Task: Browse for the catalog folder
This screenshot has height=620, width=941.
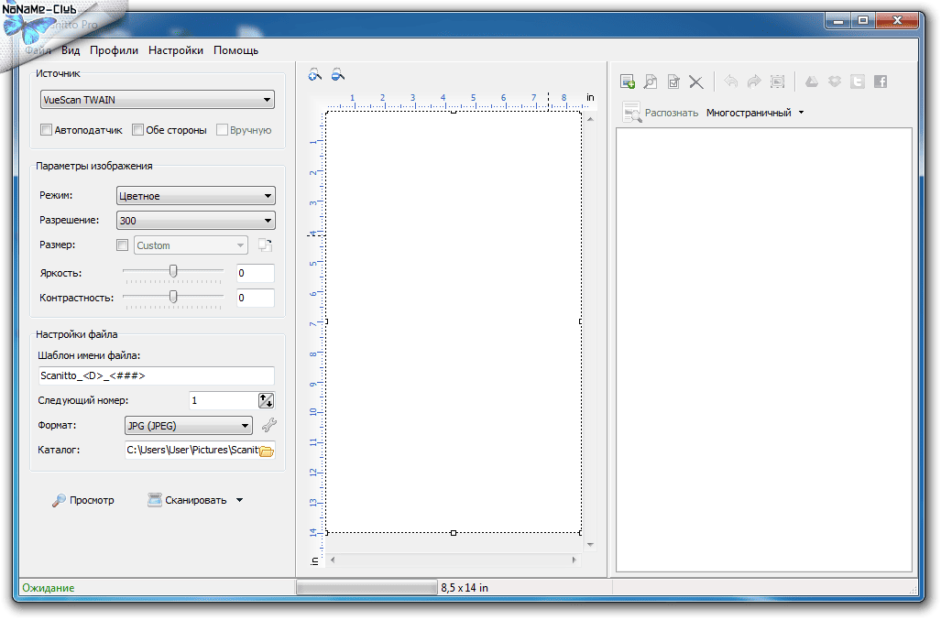Action: 267,451
